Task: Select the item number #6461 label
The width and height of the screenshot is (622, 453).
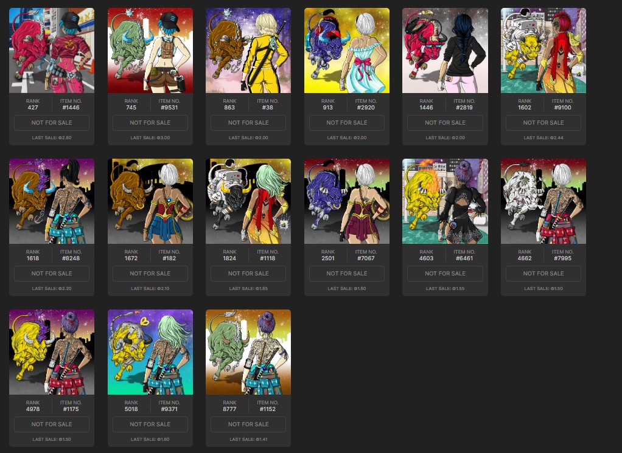Action: click(464, 258)
